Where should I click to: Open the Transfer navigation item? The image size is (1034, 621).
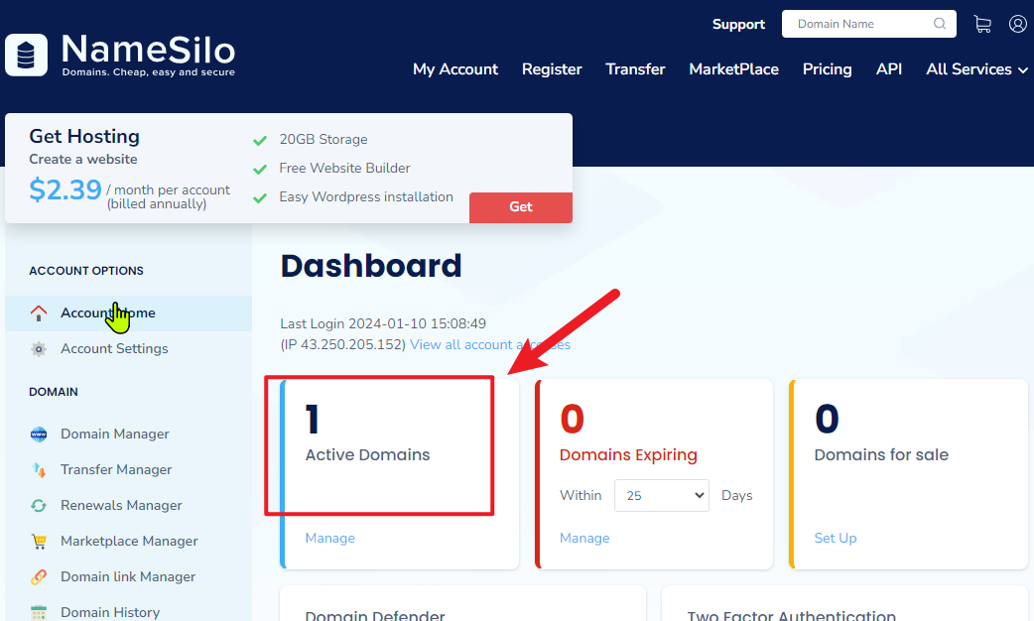click(635, 69)
